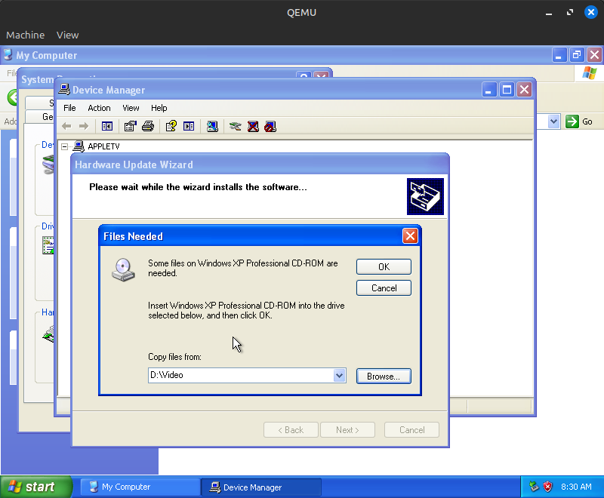The height and width of the screenshot is (498, 604).
Task: Open the File menu in Device Manager
Action: pyautogui.click(x=69, y=108)
